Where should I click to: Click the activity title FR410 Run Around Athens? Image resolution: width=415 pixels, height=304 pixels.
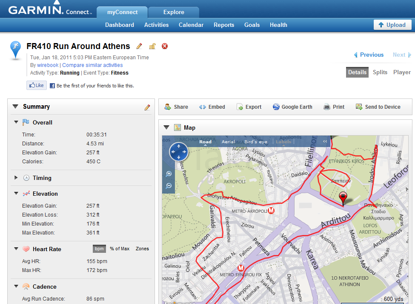[78, 46]
